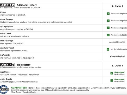This screenshot has width=127, height=95.
Task: Click the Warranty Expired status
Action: [117, 56]
